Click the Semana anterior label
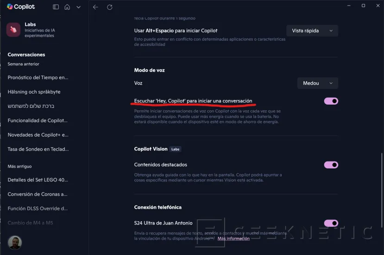 [x=23, y=64]
